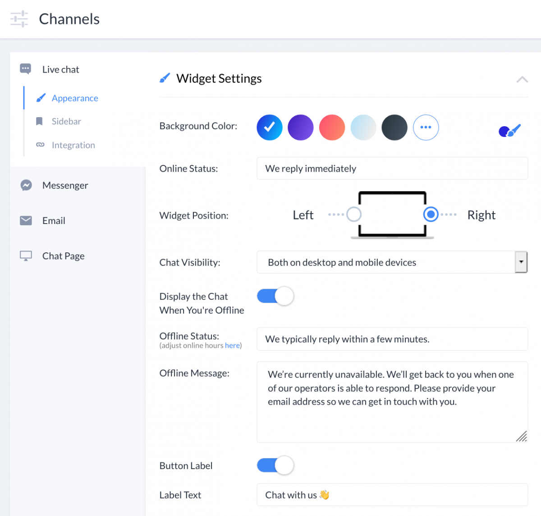Toggle Display the Chat When Offline
Viewport: 541px width, 516px height.
[275, 296]
